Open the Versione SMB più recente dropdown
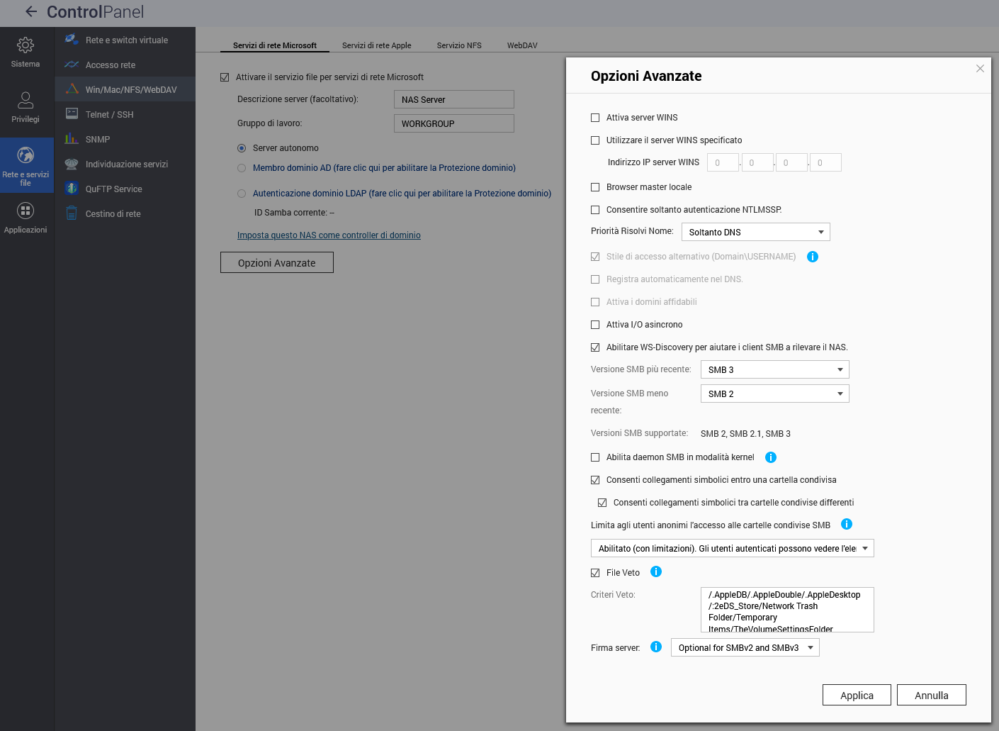The height and width of the screenshot is (731, 999). tap(774, 369)
